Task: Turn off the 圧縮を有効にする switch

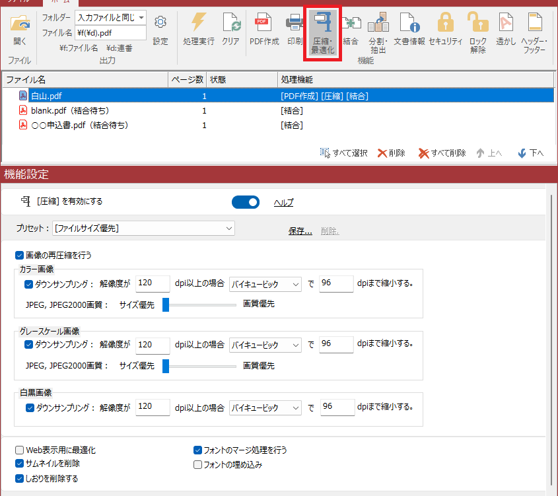Action: click(x=246, y=202)
